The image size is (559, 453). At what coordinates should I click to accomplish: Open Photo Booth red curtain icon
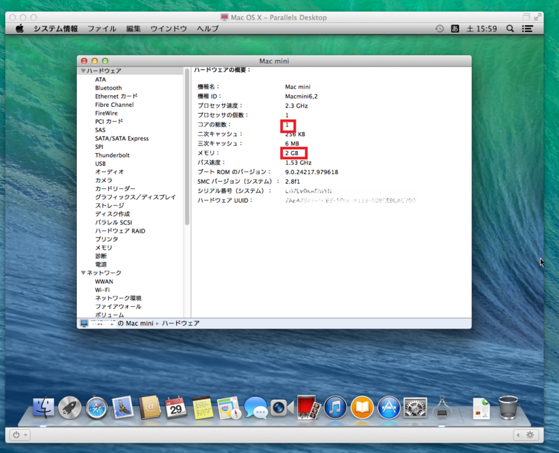tap(308, 408)
